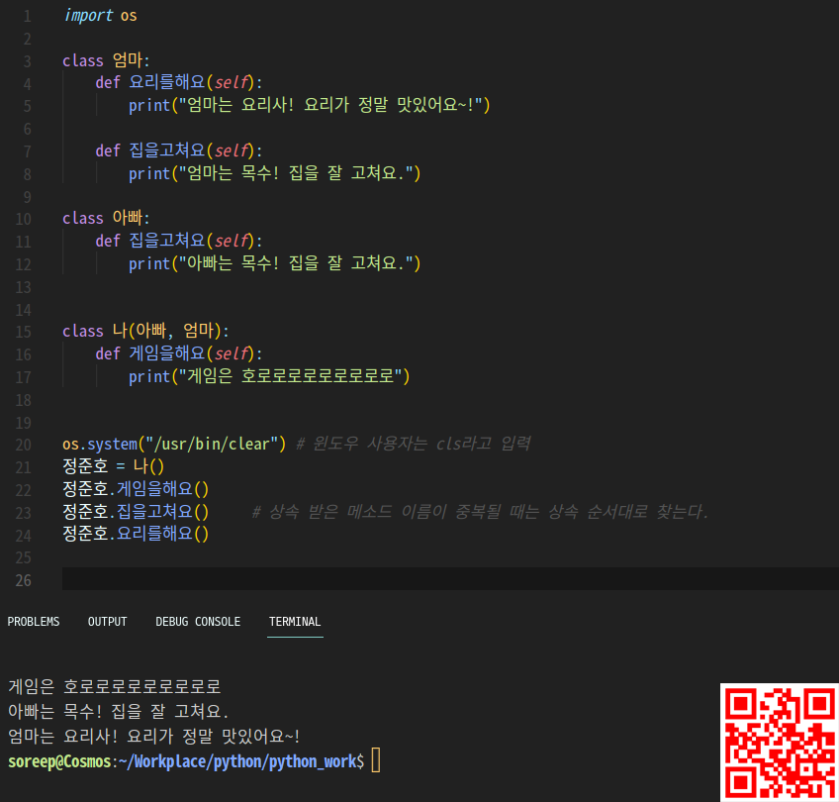Click print "아빠는 목수!" statement
Screen dimensions: 839x802
[274, 263]
